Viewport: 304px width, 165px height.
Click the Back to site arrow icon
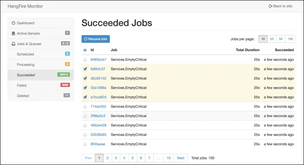[270, 6]
